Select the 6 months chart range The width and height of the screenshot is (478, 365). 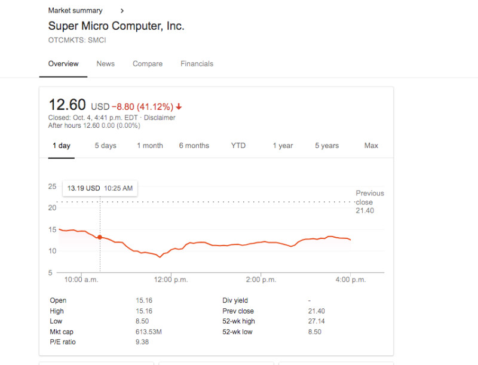tap(194, 146)
